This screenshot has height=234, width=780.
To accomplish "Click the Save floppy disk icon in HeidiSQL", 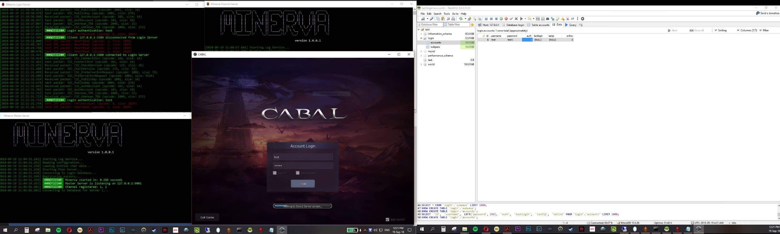I will click(538, 19).
